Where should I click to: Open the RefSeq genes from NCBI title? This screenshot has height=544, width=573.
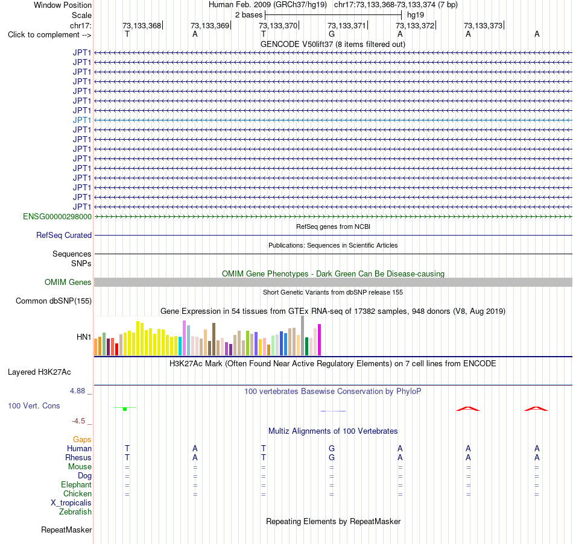click(333, 227)
